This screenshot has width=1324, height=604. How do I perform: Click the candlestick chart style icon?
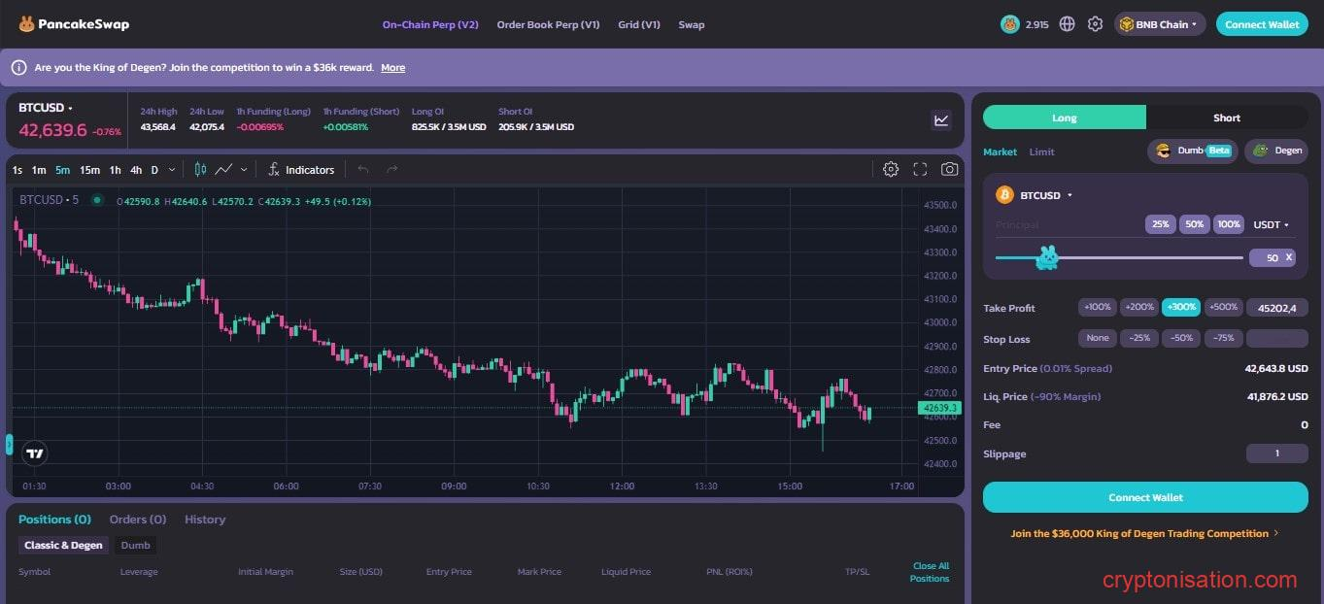tap(200, 169)
